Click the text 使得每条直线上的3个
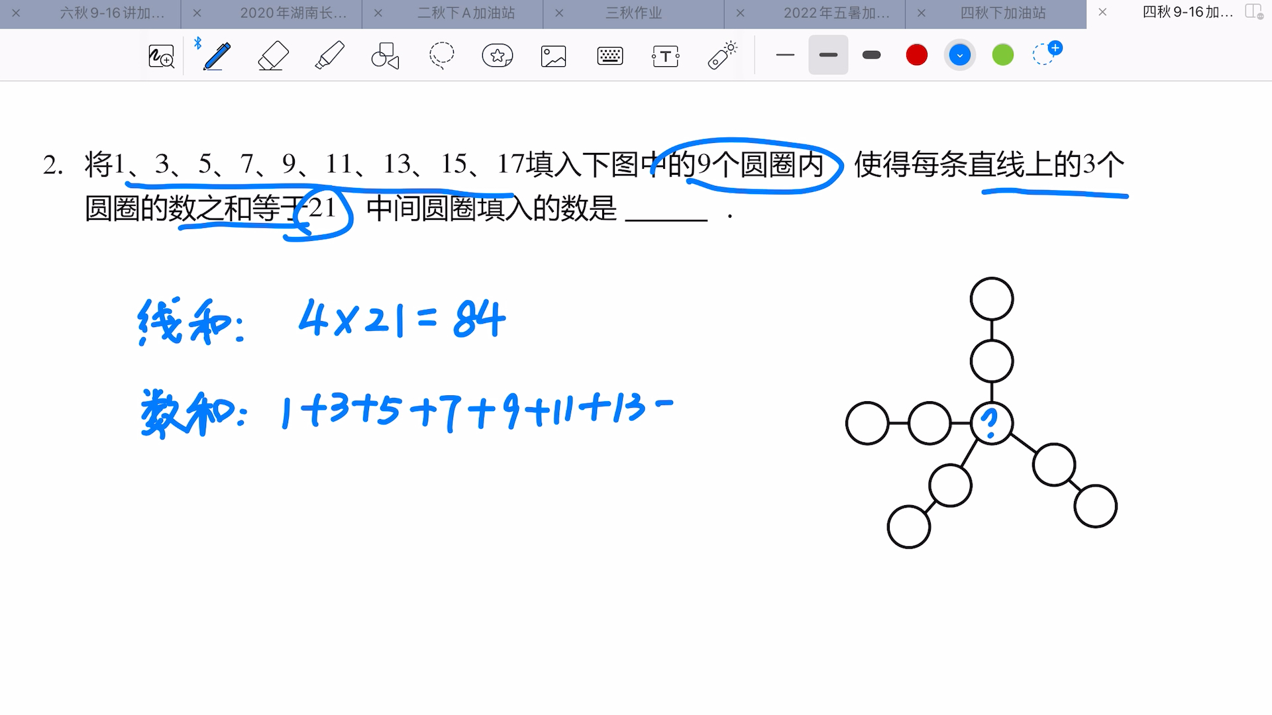The image size is (1272, 715). click(990, 164)
